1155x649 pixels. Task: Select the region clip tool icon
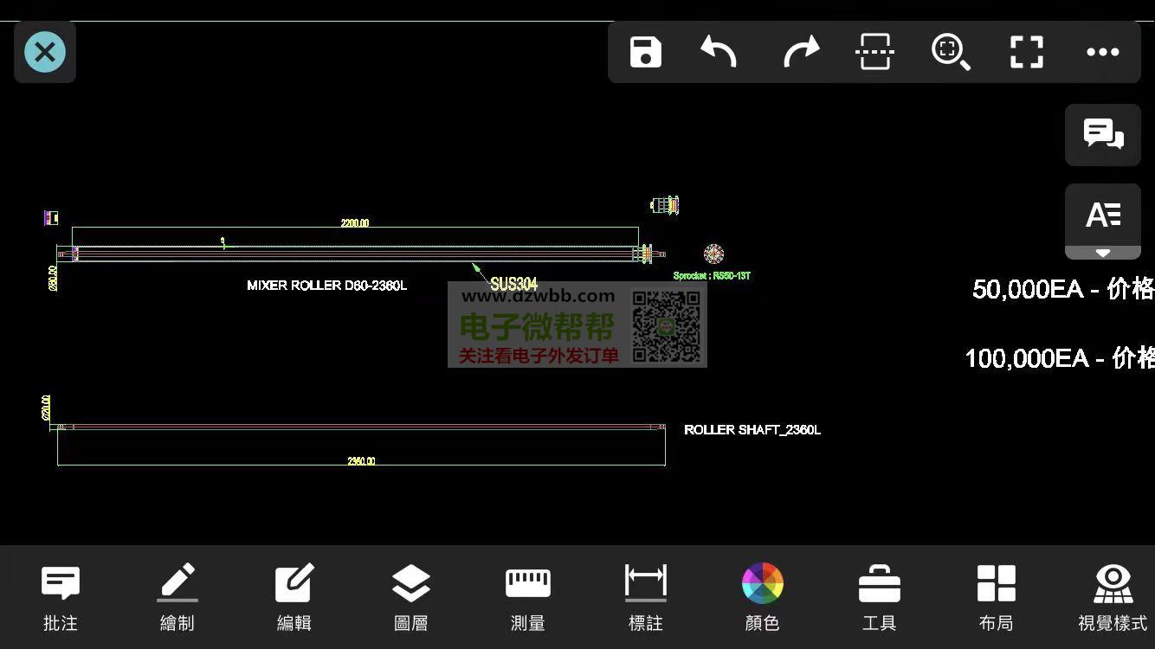(874, 52)
